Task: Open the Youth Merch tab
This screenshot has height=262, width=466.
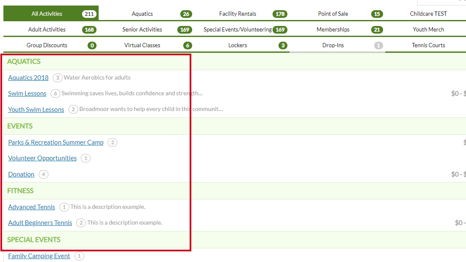Action: (x=428, y=29)
